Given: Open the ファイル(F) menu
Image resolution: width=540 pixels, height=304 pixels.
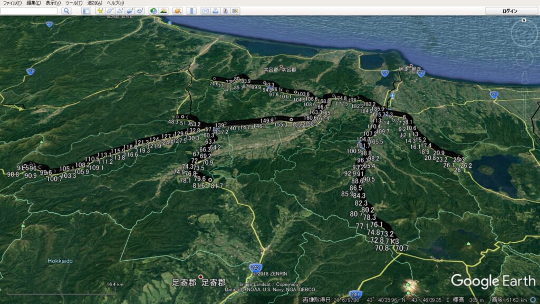Looking at the screenshot, I should point(13,3).
